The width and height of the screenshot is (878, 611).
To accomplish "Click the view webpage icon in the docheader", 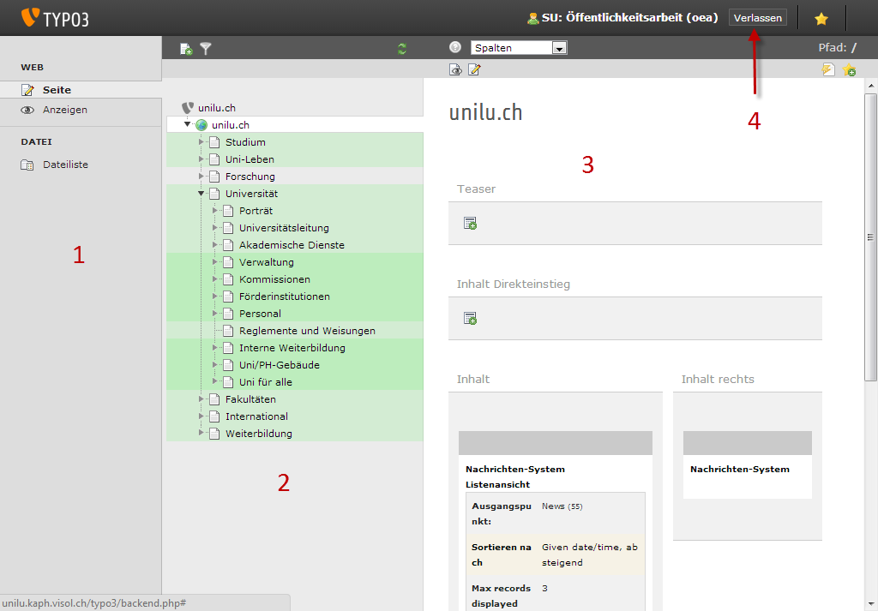I will pos(455,69).
